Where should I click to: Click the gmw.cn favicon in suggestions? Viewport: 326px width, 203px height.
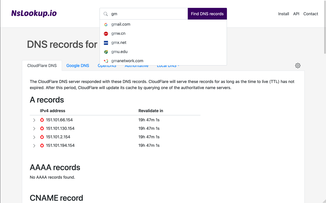(106, 33)
